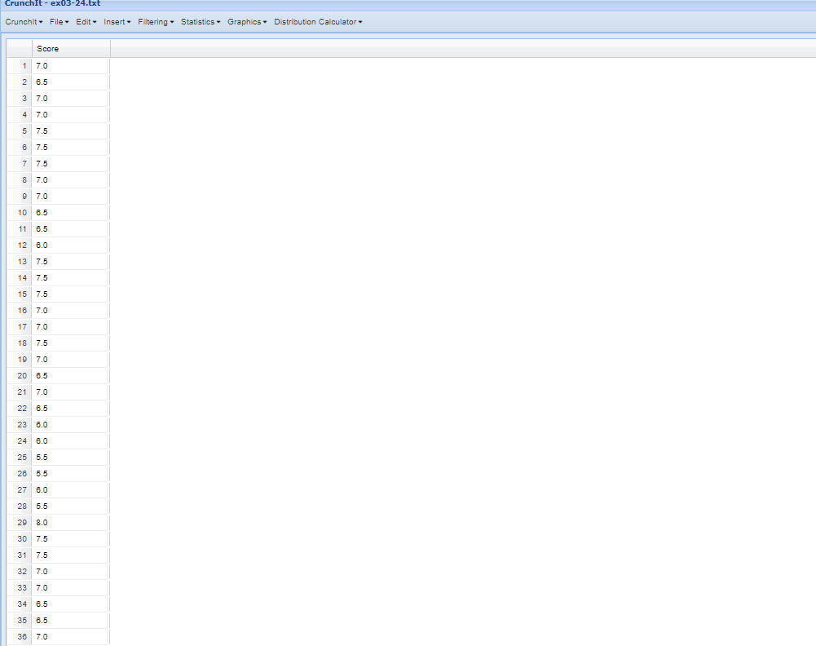
Task: Open the Insert menu
Action: [x=116, y=22]
